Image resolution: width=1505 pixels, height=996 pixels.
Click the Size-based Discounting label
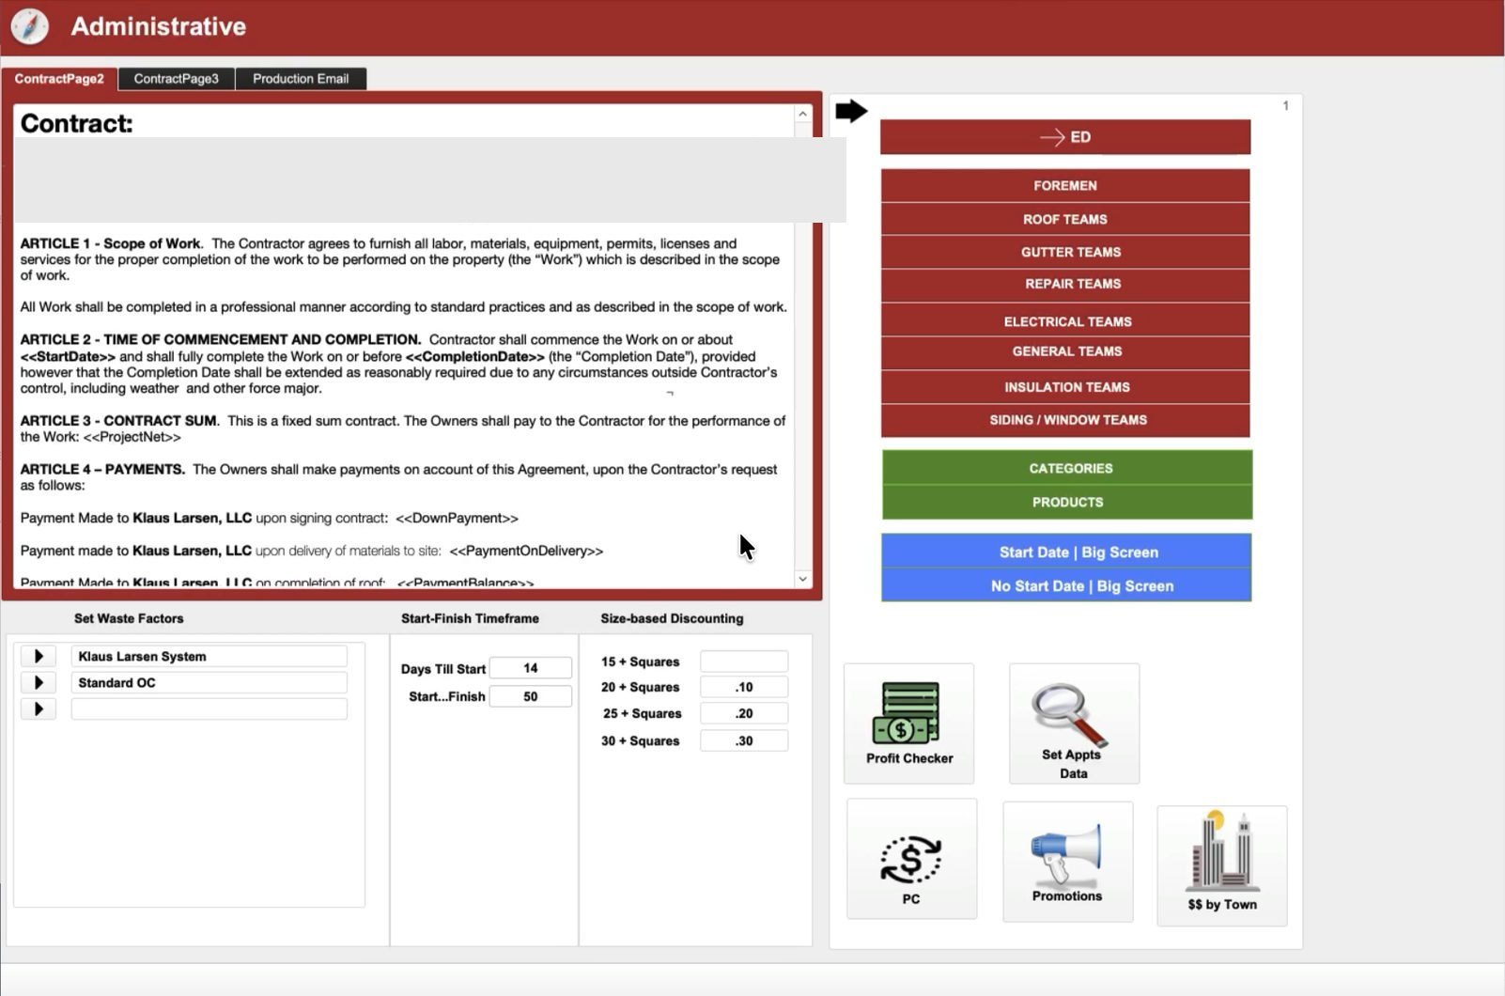tap(672, 618)
